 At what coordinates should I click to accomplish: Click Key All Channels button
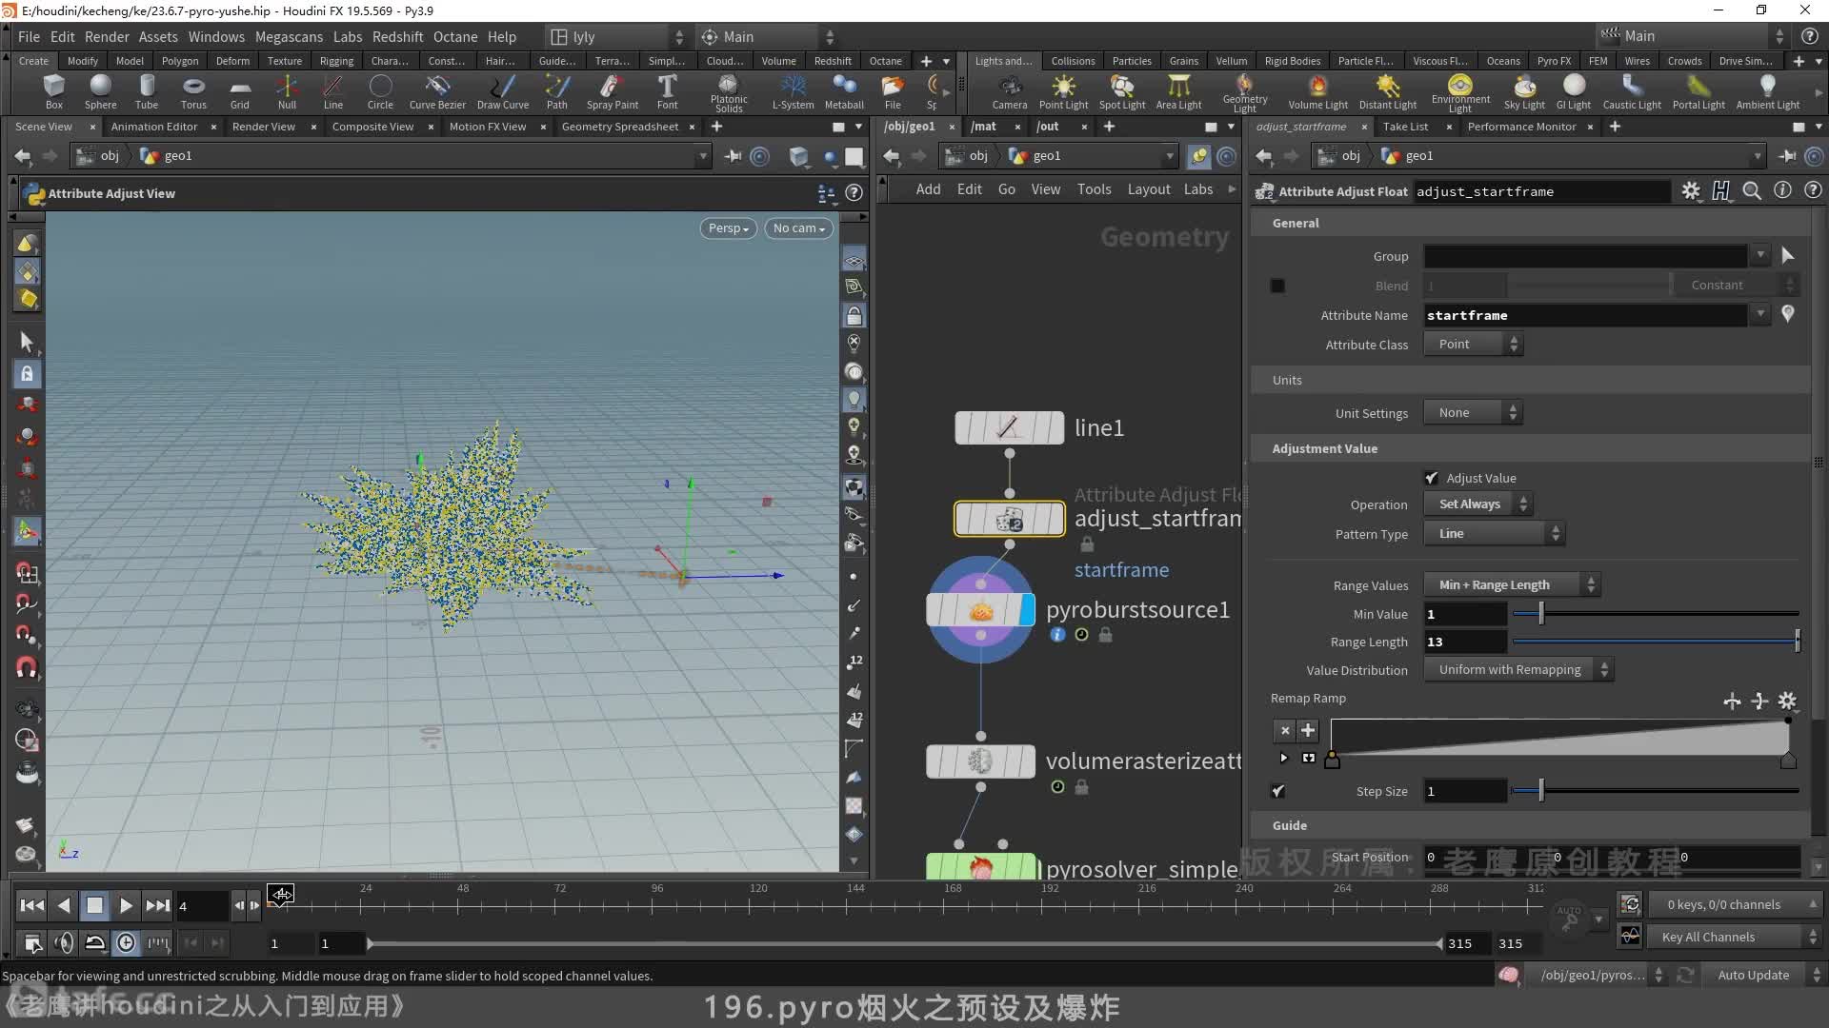tap(1733, 938)
